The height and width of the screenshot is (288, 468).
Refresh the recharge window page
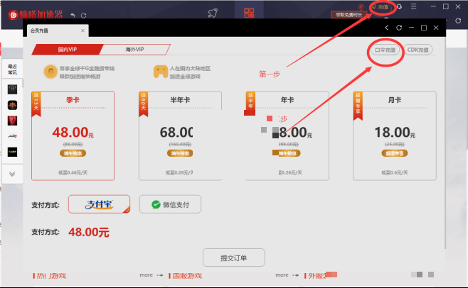399,28
